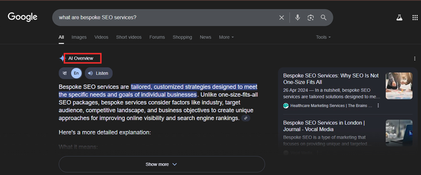The image size is (421, 175).
Task: Click 'Bespoke SEO is a type of marketing' snippet
Action: (327, 141)
